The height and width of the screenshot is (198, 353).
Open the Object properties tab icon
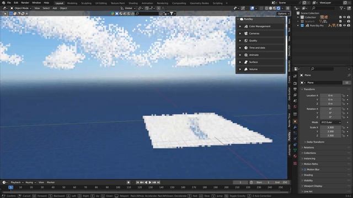click(x=295, y=122)
